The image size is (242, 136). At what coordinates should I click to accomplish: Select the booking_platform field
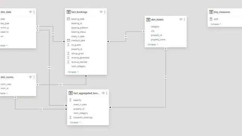point(80,28)
